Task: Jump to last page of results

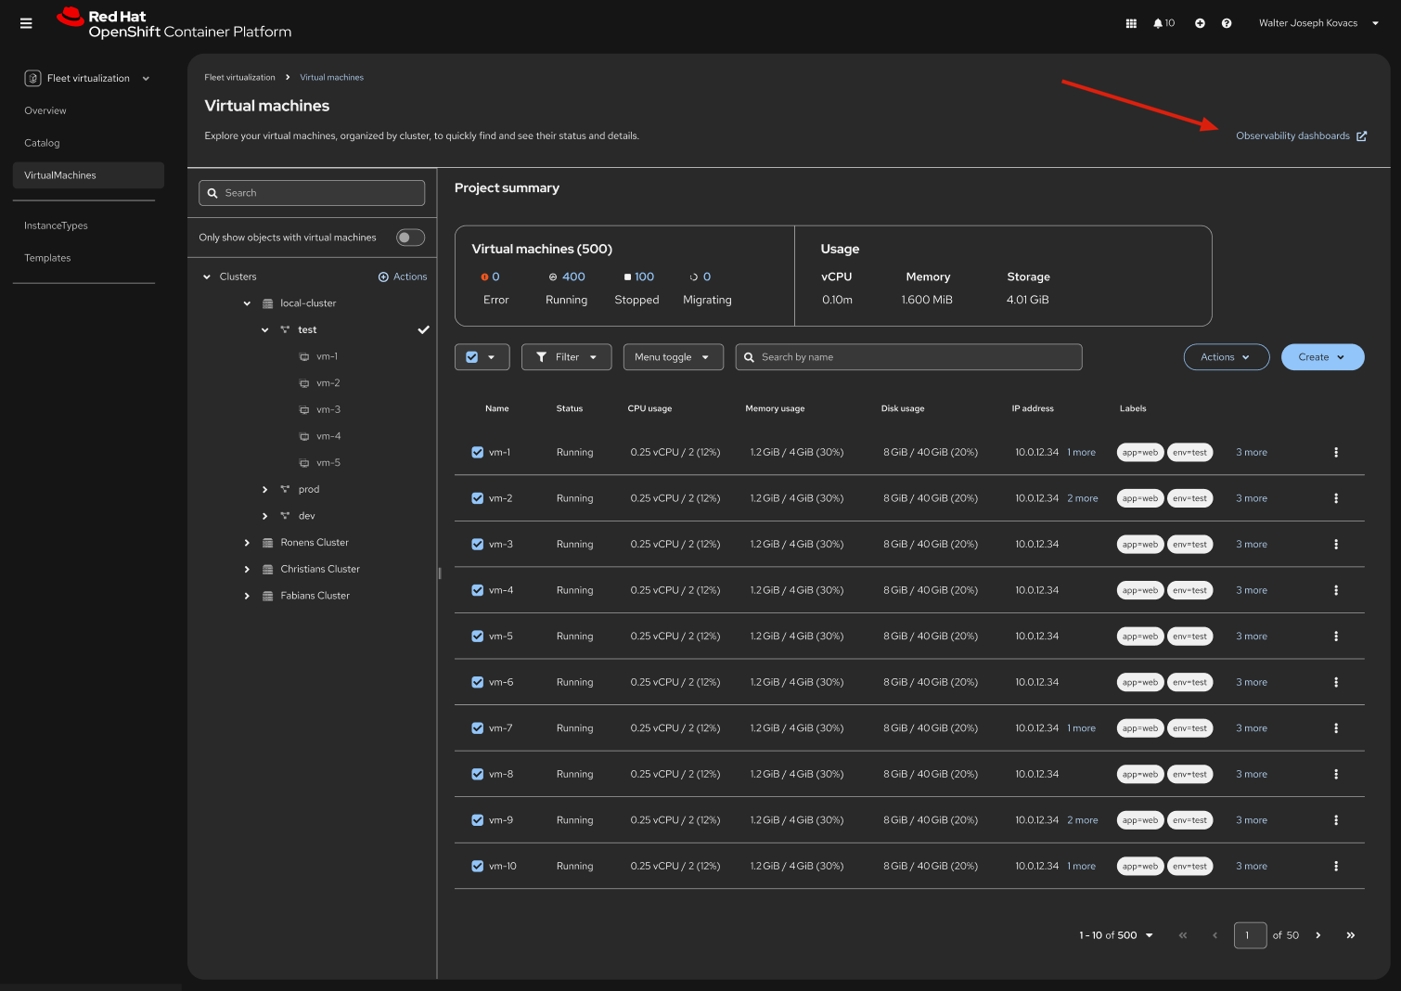Action: point(1350,935)
